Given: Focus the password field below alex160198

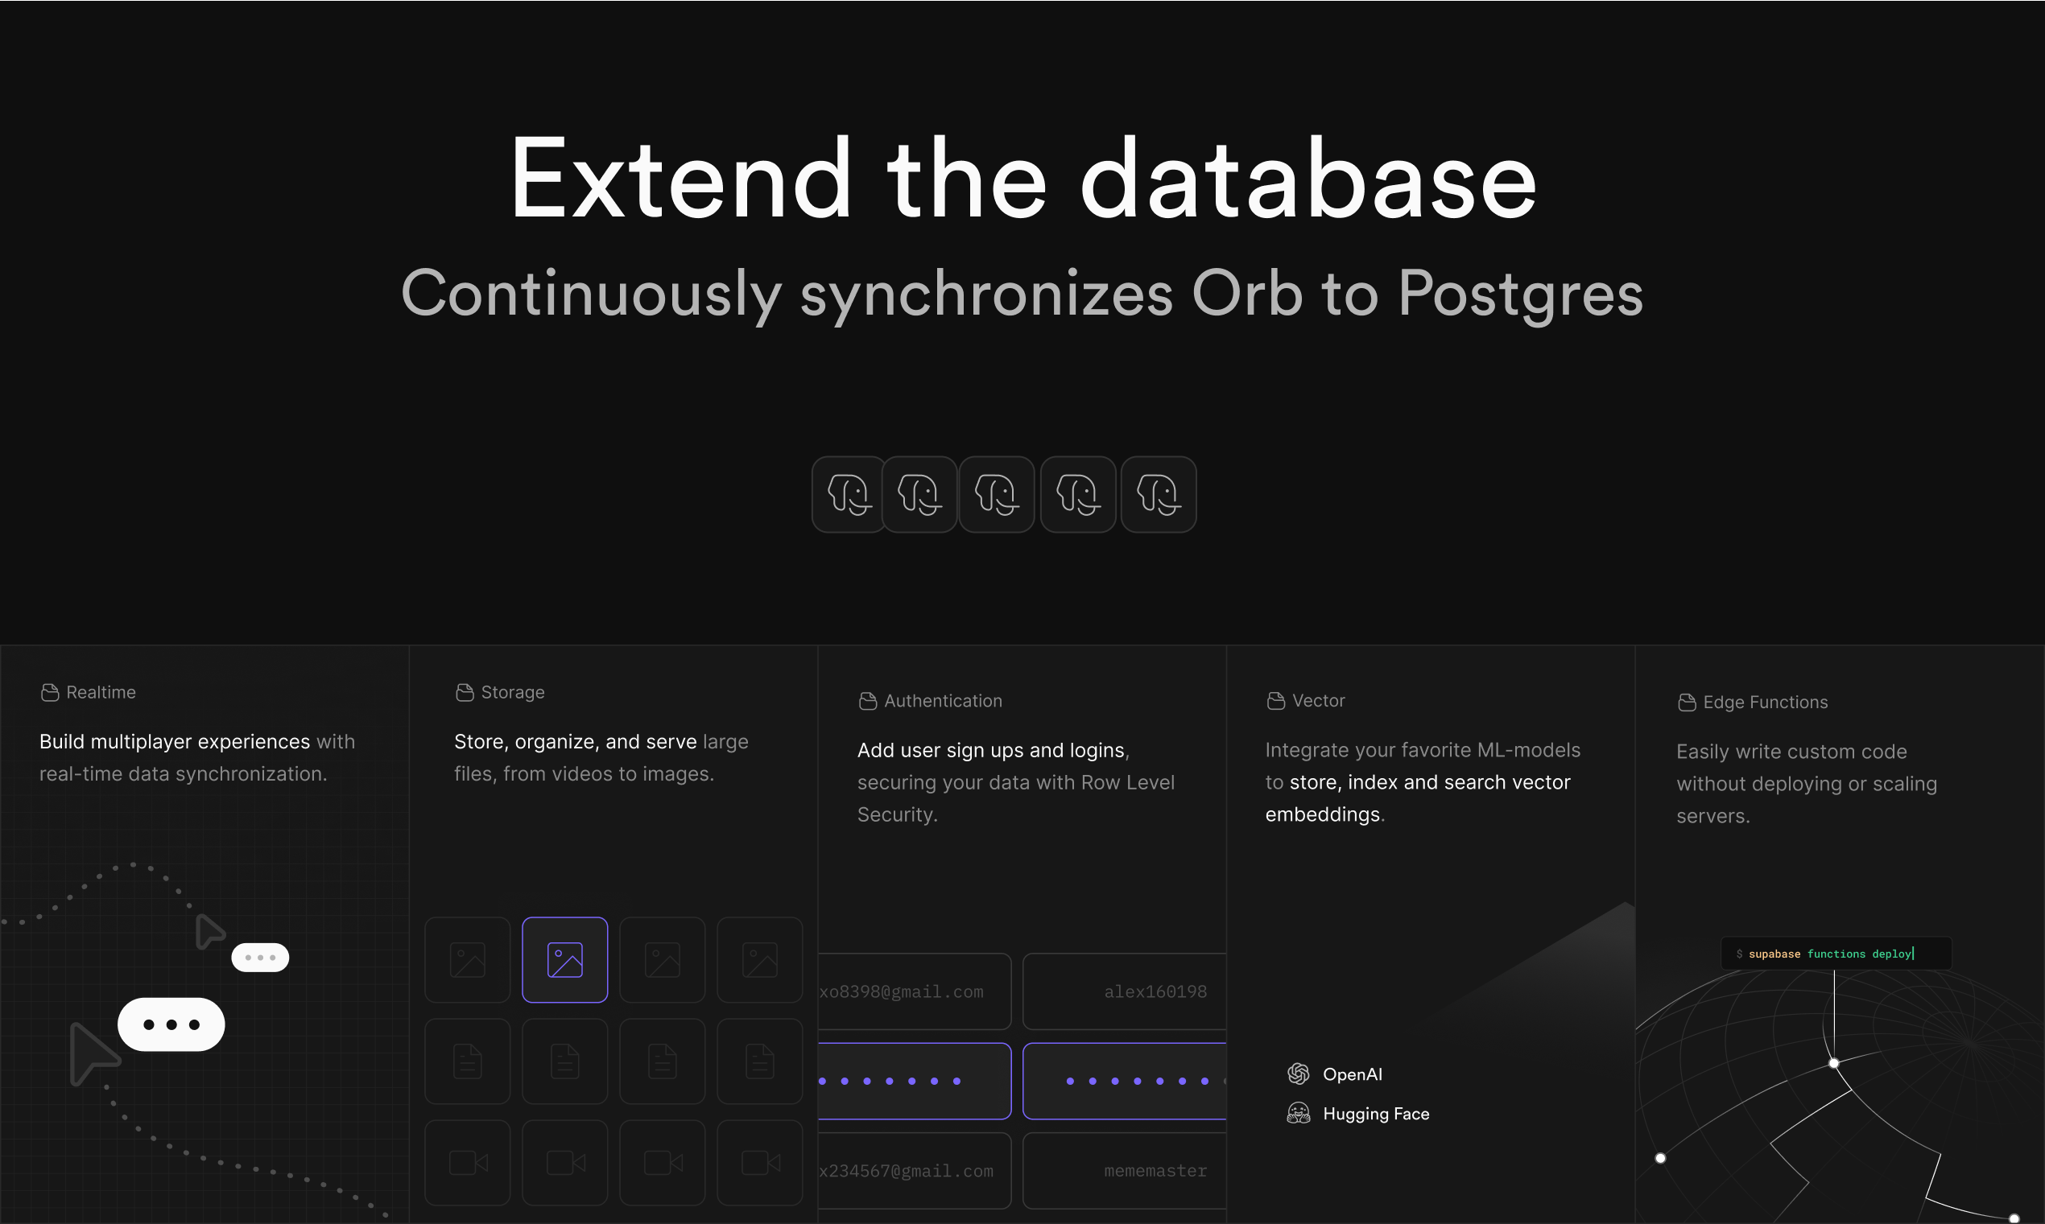Looking at the screenshot, I should tap(1125, 1082).
